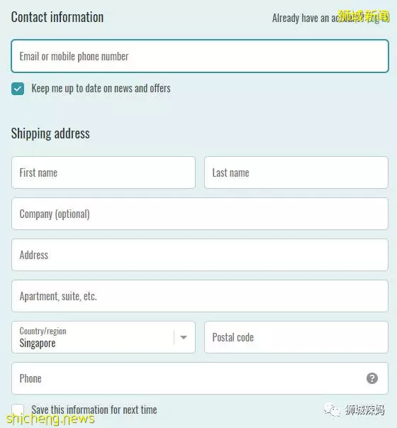
Task: Click into the Last name field
Action: click(x=296, y=172)
